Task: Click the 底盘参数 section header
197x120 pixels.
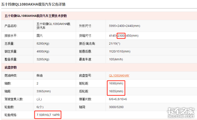Action: 11,67
